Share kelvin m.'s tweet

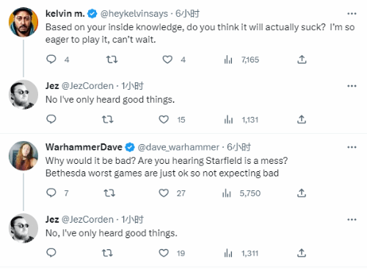[302, 60]
